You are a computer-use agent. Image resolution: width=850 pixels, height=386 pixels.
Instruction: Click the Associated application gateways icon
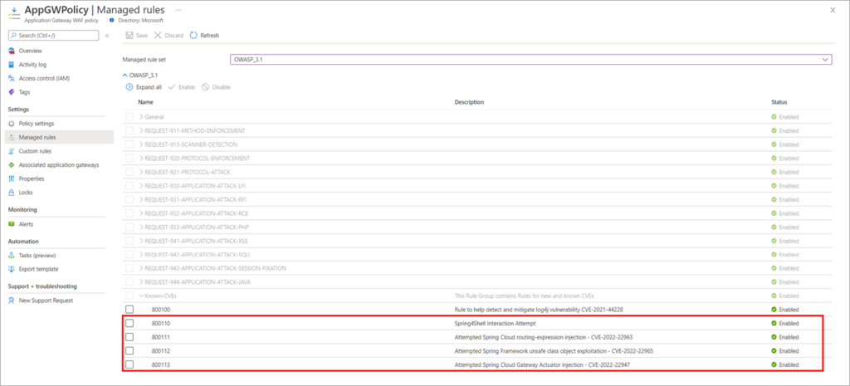12,165
